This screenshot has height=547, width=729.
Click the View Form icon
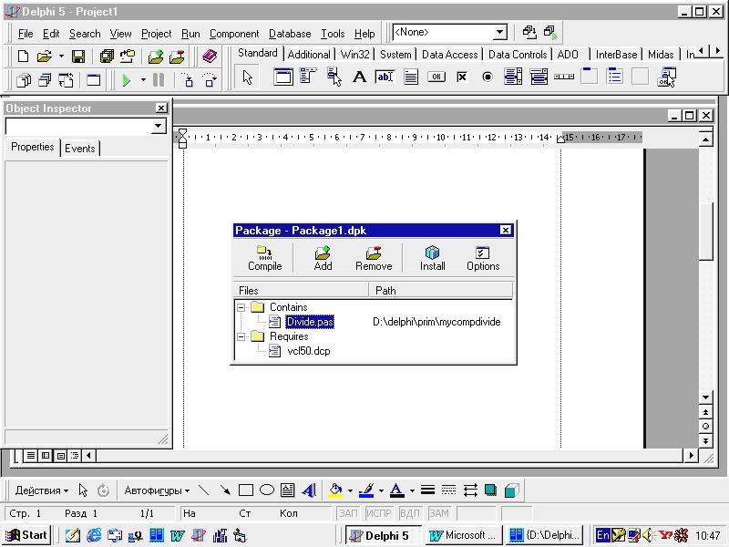click(45, 80)
